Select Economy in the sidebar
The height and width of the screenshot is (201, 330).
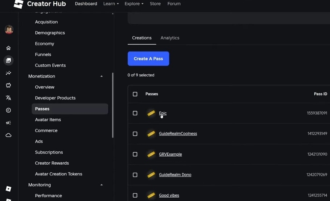[x=45, y=44]
